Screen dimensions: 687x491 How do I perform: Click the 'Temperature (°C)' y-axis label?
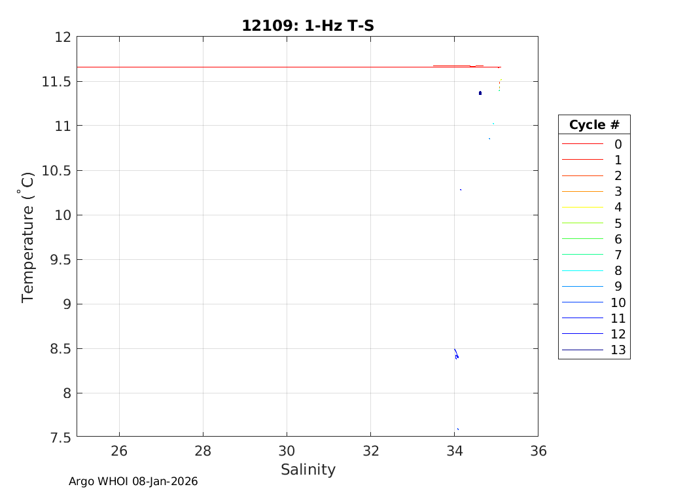[x=27, y=237]
